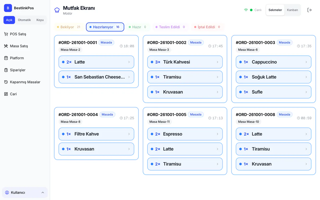Select the Açık theme mode
The width and height of the screenshot is (320, 200).
click(9, 20)
